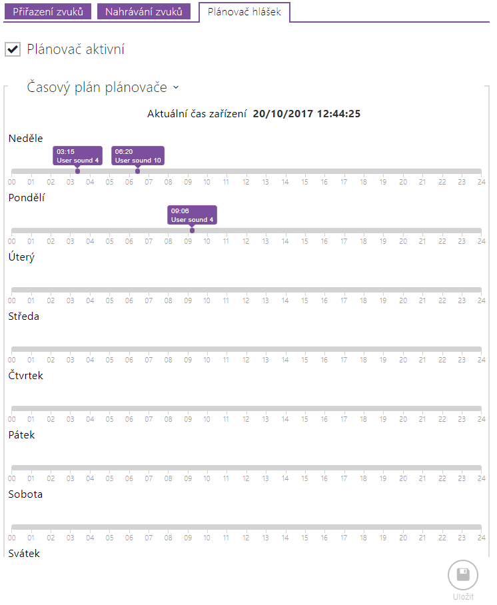The width and height of the screenshot is (497, 605).
Task: Switch to the Přiřazení zvuků tab
Action: point(48,11)
